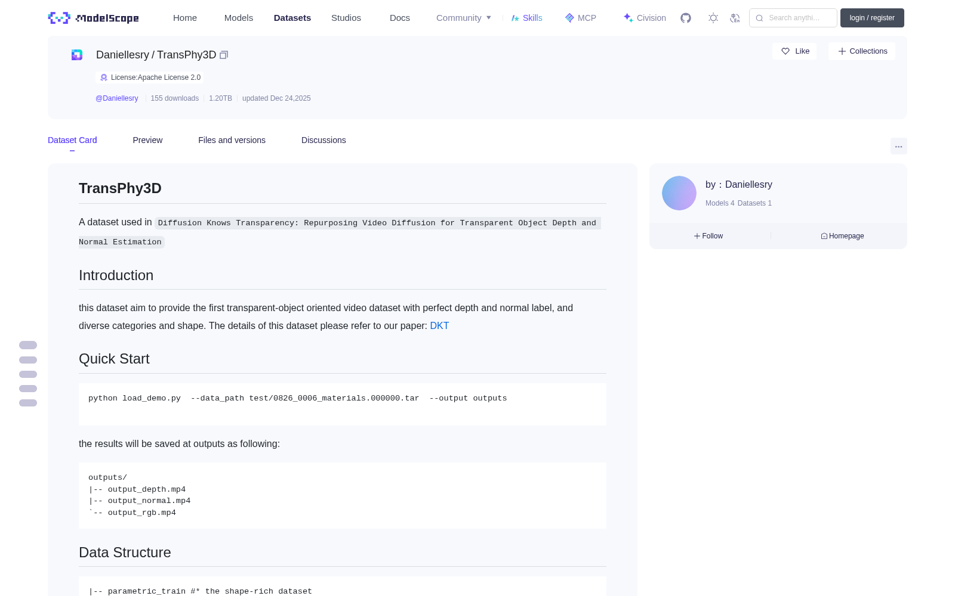This screenshot has width=955, height=596.
Task: Go to Home in the navigation
Action: 185,18
